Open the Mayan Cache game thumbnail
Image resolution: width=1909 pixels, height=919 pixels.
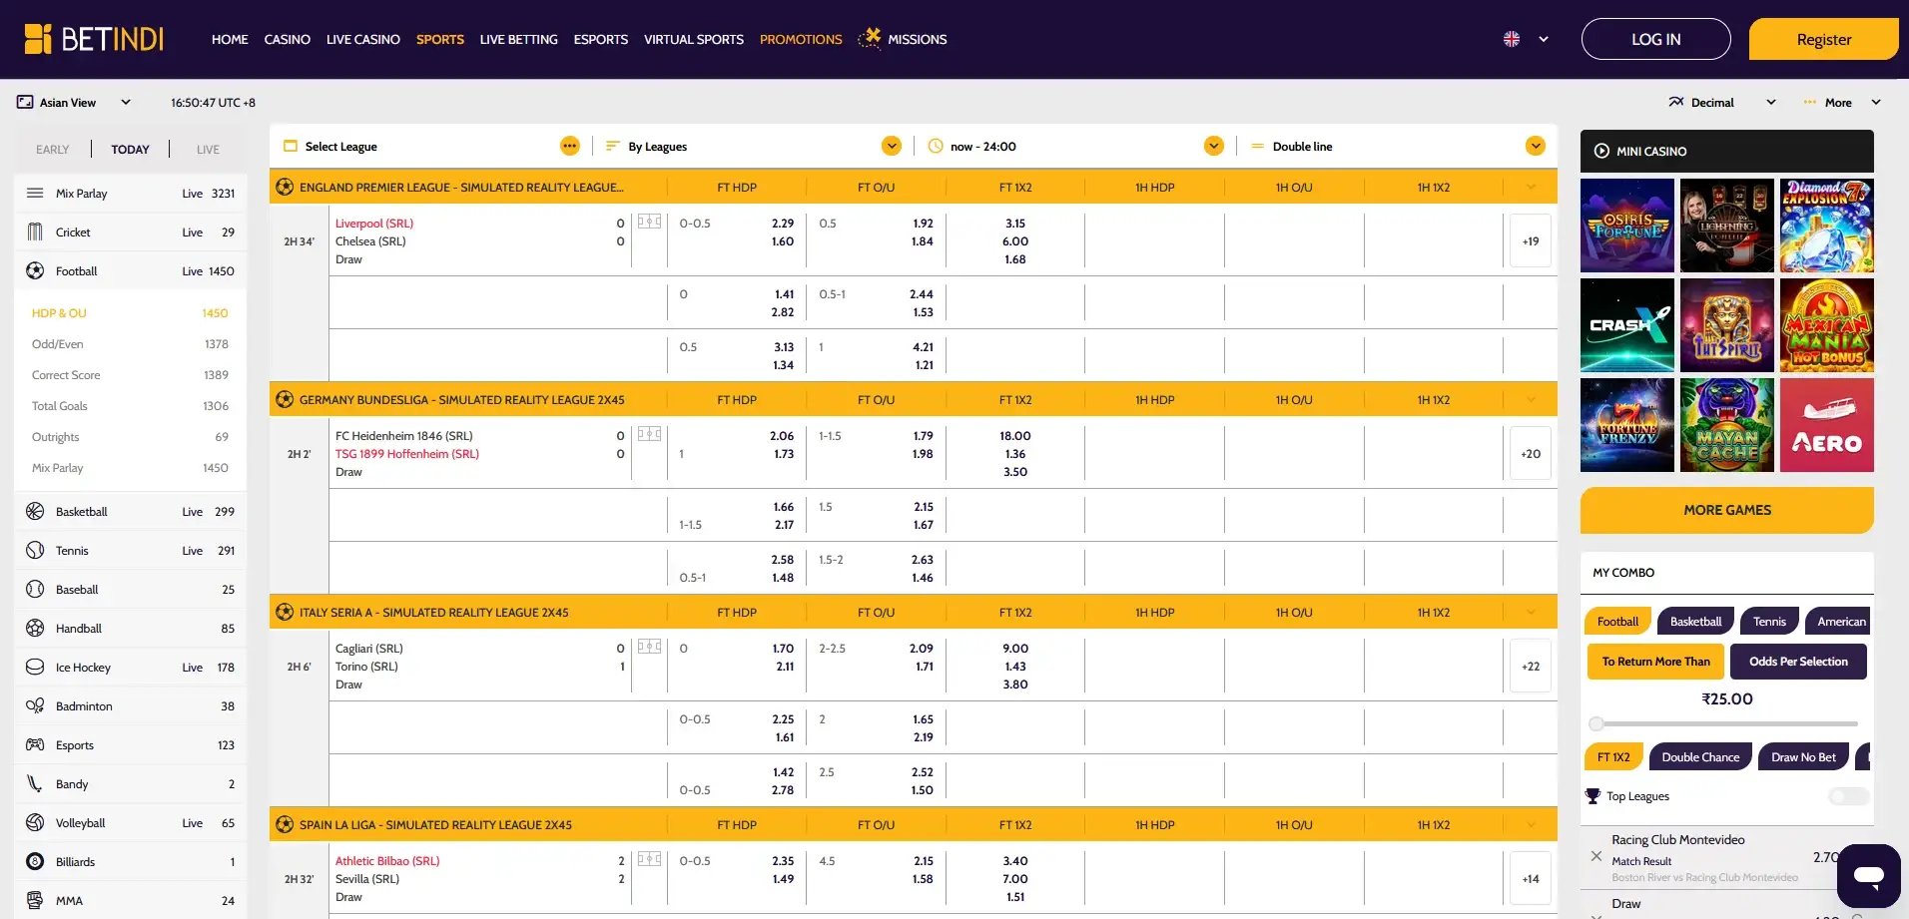pos(1726,425)
